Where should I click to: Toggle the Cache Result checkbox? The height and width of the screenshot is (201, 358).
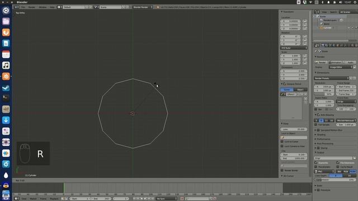338,167
